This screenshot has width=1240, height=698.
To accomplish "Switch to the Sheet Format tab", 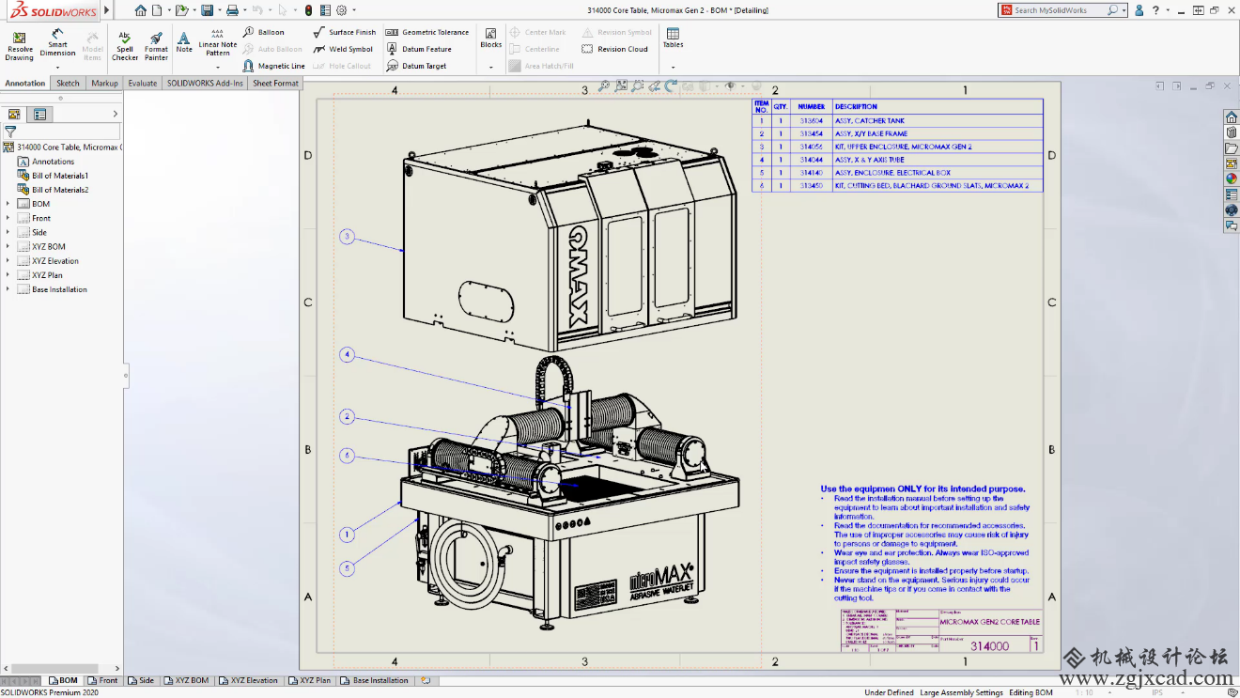I will point(275,83).
